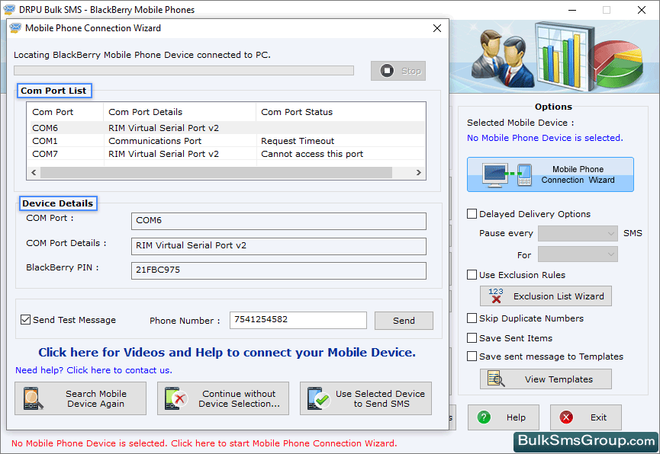Viewport: 660px width, 454px height.
Task: Click the 123 red X exclusion icon
Action: tap(496, 296)
